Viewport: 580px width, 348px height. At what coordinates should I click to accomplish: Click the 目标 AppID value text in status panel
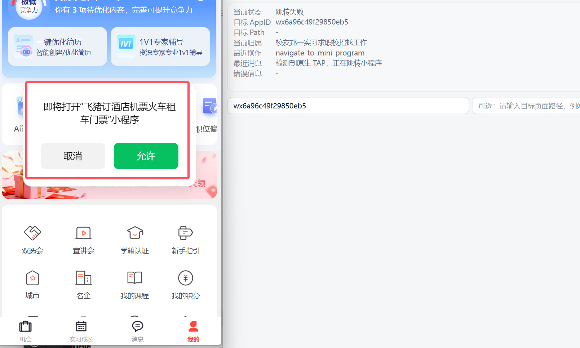point(312,22)
